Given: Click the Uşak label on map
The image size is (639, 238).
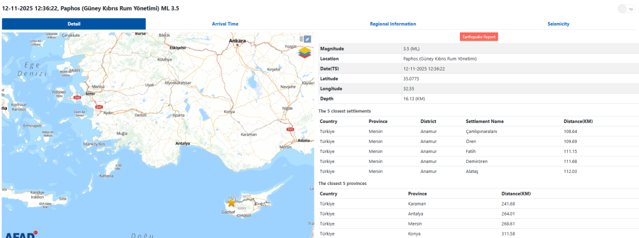Looking at the screenshot, I should 150,85.
